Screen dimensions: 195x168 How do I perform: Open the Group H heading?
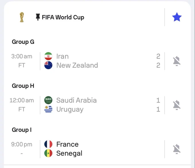point(23,86)
